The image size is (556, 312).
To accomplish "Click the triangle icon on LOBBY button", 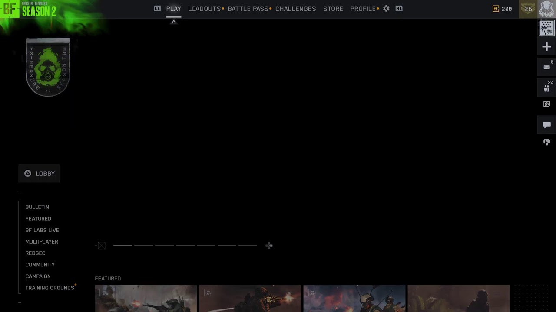I will [x=28, y=173].
